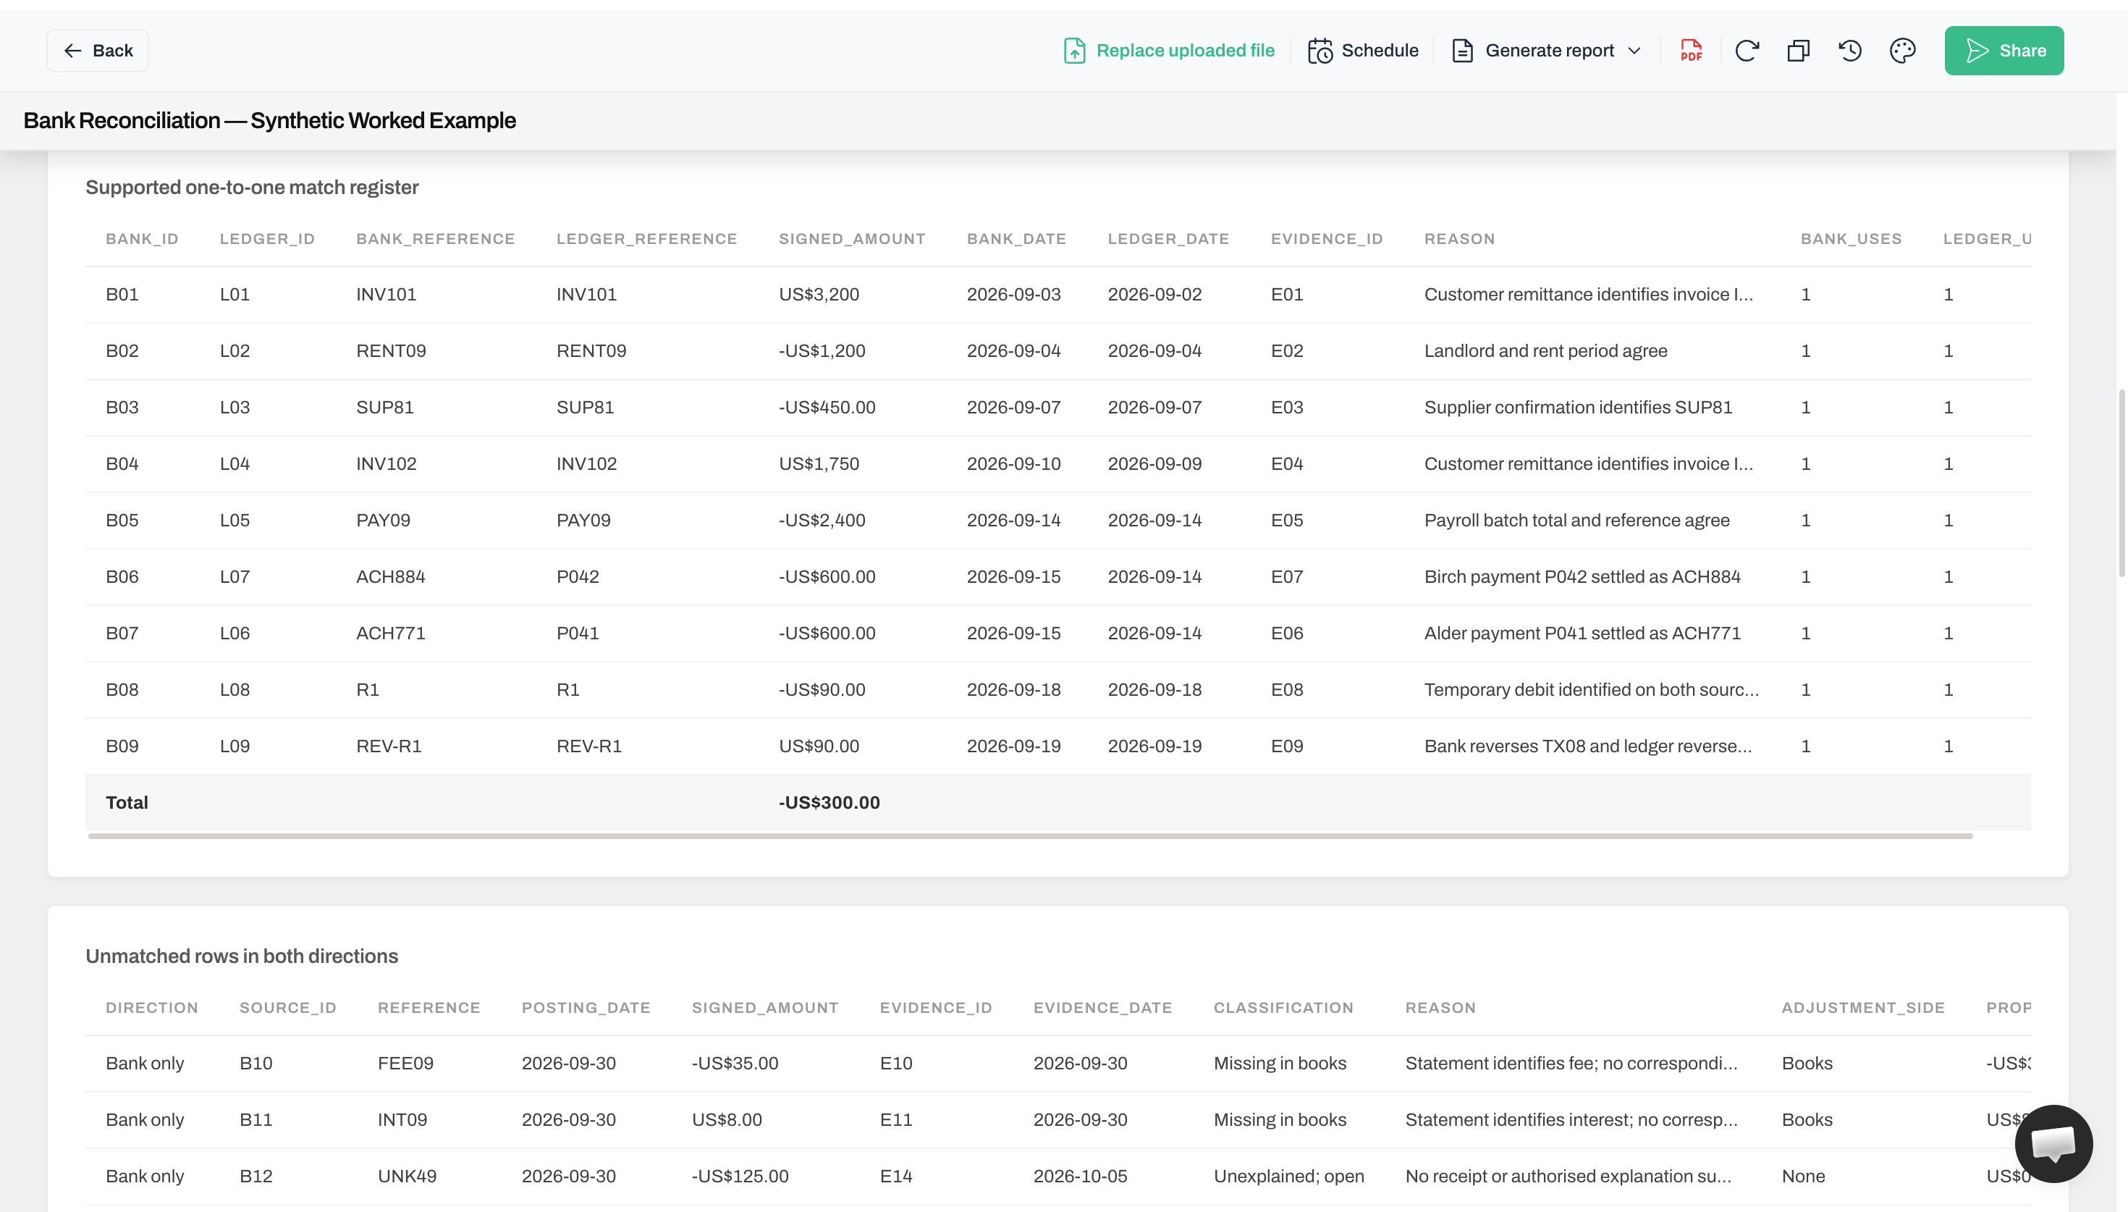This screenshot has width=2128, height=1212.
Task: Click the page vertical scrollbar
Action: (2121, 483)
